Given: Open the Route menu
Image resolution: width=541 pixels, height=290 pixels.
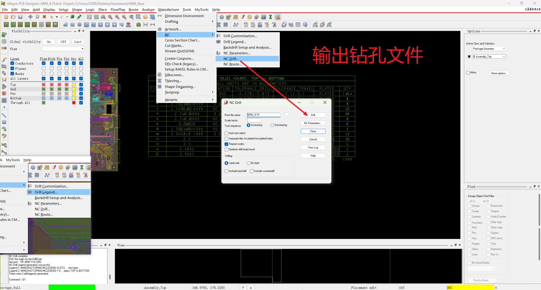Looking at the screenshot, I should (133, 10).
